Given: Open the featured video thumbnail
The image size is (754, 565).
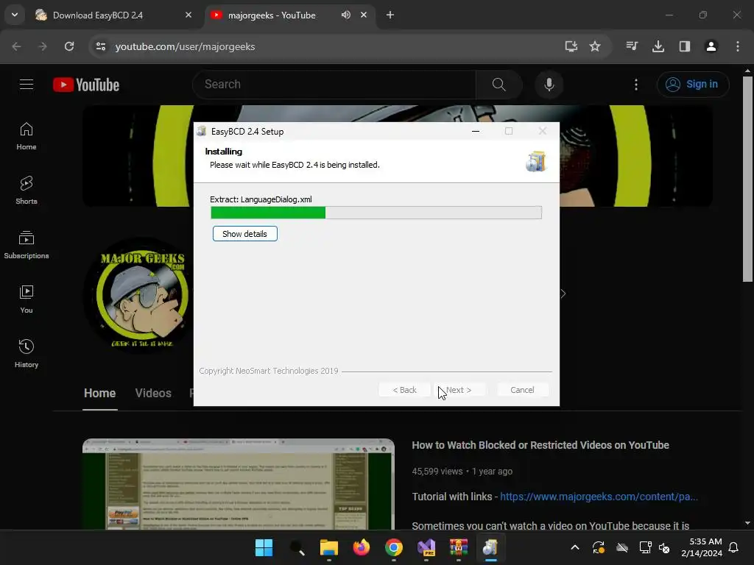Looking at the screenshot, I should tap(239, 484).
